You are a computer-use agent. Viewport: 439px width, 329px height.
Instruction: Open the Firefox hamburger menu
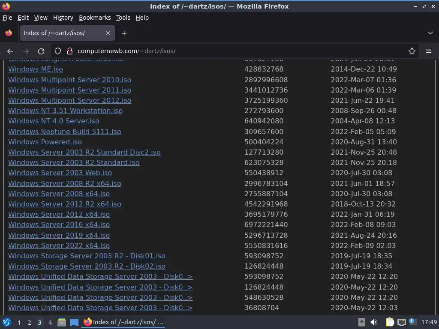(x=428, y=51)
